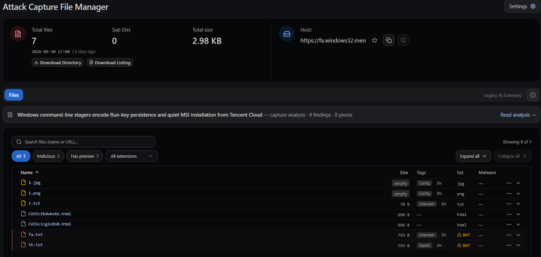Viewport: 541px width, 257px height.
Task: Click the document icon in the analysis banner
Action: (x=10, y=115)
